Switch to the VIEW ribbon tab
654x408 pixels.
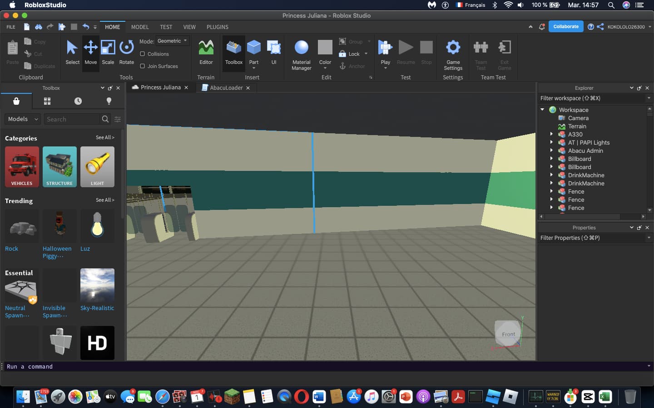[189, 27]
